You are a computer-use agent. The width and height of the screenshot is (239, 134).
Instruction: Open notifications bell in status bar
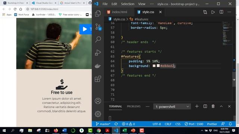(230, 124)
